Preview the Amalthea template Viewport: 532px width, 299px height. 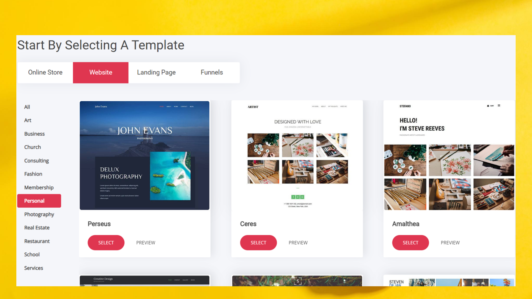tap(450, 243)
